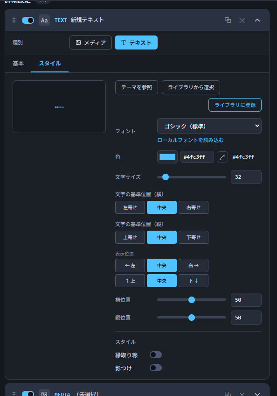277x396 pixels.
Task: Set vertical text anchor to 上寄せ
Action: 130,237
